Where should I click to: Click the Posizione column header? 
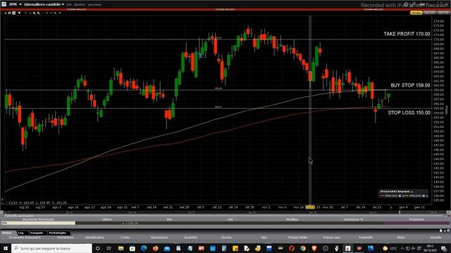[x=416, y=219]
